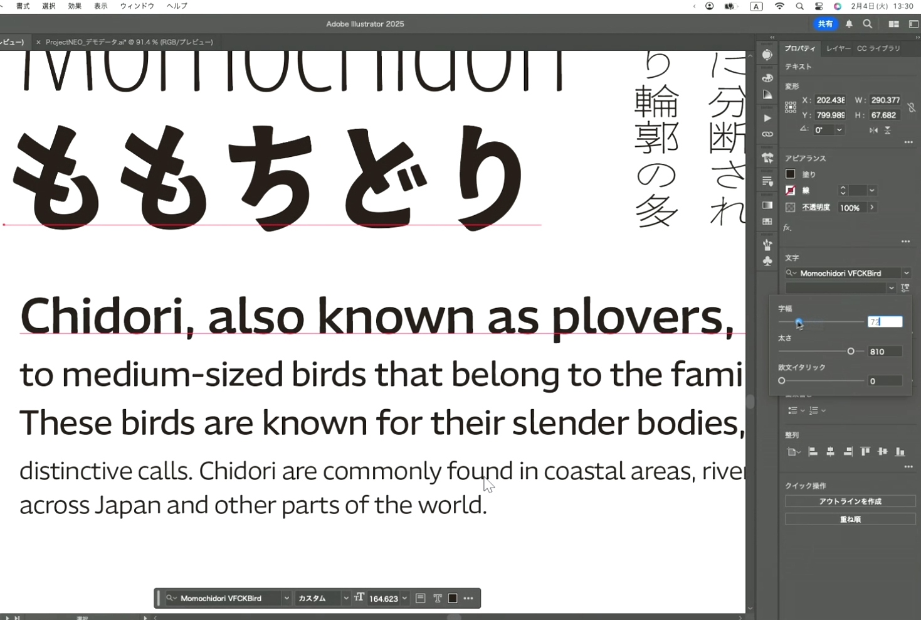
Task: Open the taskbar font family dropdown
Action: point(287,599)
